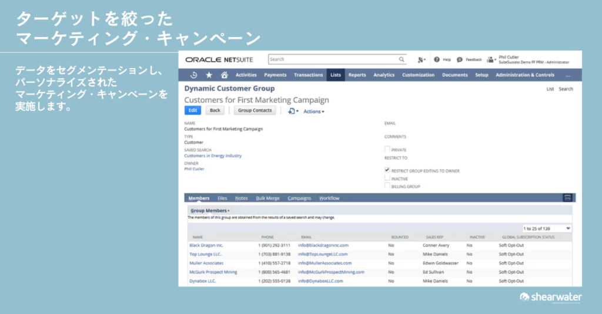This screenshot has width=602, height=314.
Task: Click the print record icon dropdown
Action: pos(293,111)
